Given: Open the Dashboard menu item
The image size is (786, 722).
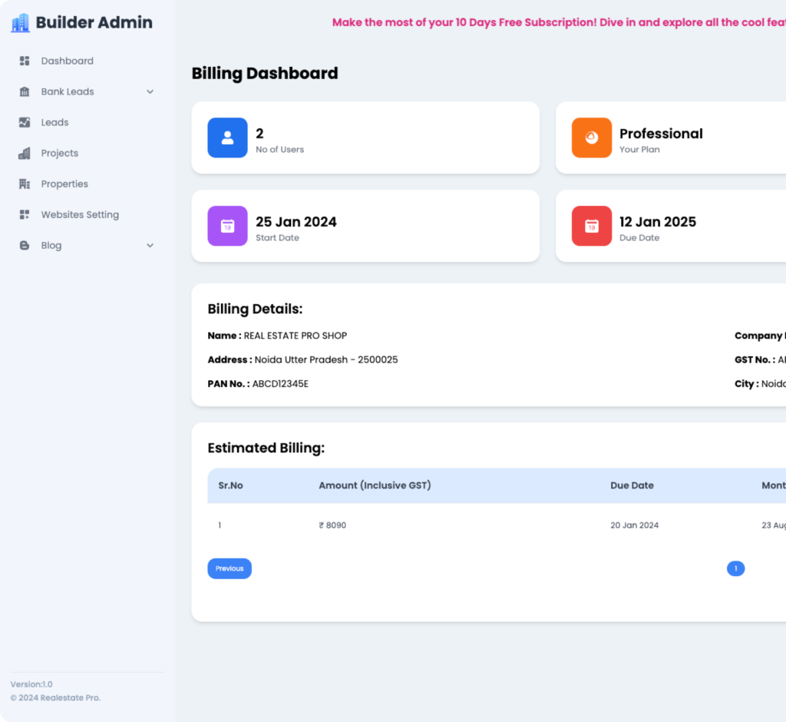Looking at the screenshot, I should [67, 61].
